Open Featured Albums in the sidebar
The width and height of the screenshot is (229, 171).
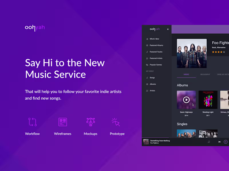(156, 45)
